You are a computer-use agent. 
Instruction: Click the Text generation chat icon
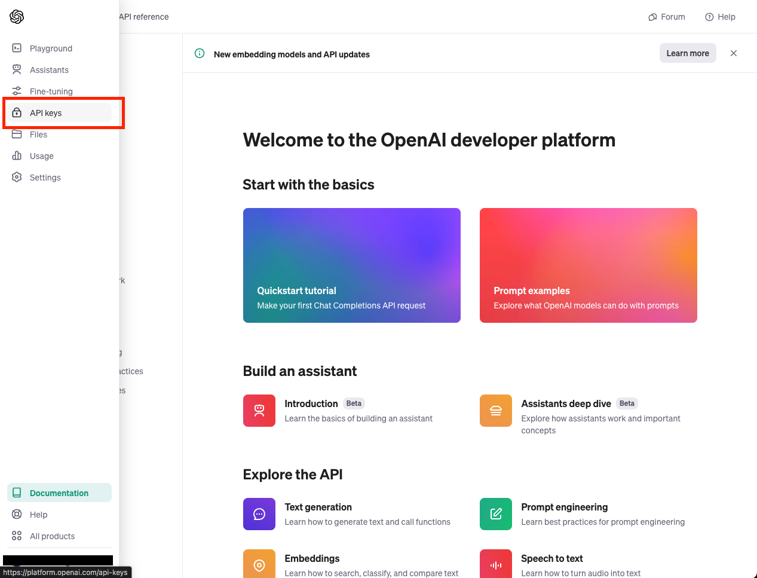click(259, 514)
